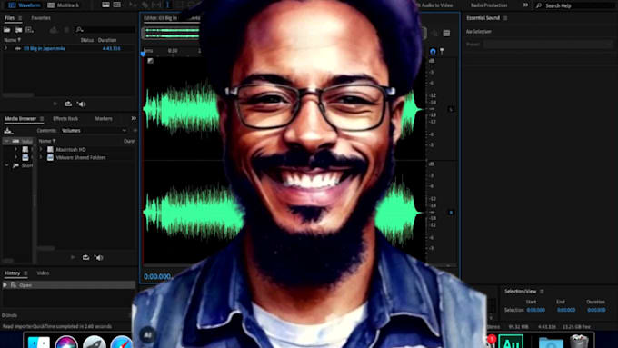This screenshot has height=348, width=618.
Task: Click the small HUD icon at waveform top-left
Action: tap(150, 61)
